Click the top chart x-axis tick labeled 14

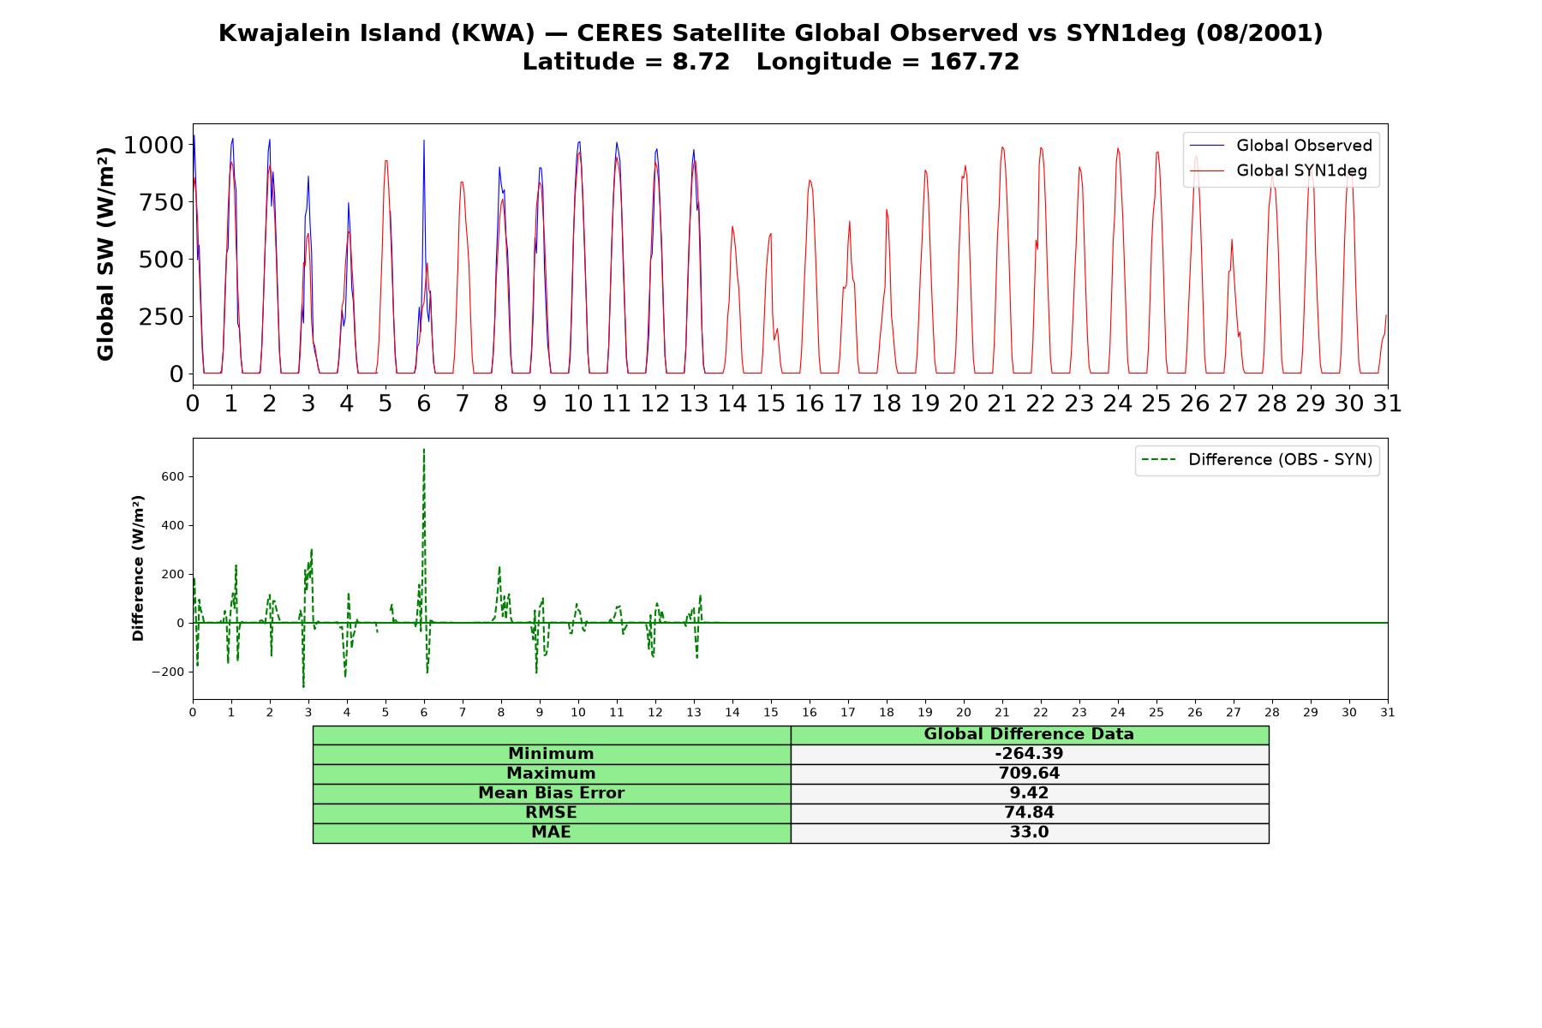tap(732, 403)
